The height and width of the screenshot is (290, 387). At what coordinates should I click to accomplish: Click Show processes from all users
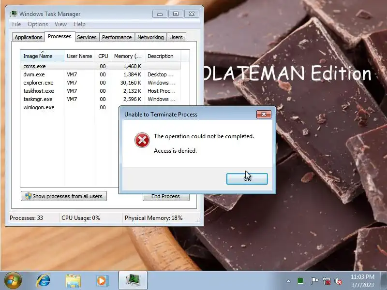tap(64, 196)
